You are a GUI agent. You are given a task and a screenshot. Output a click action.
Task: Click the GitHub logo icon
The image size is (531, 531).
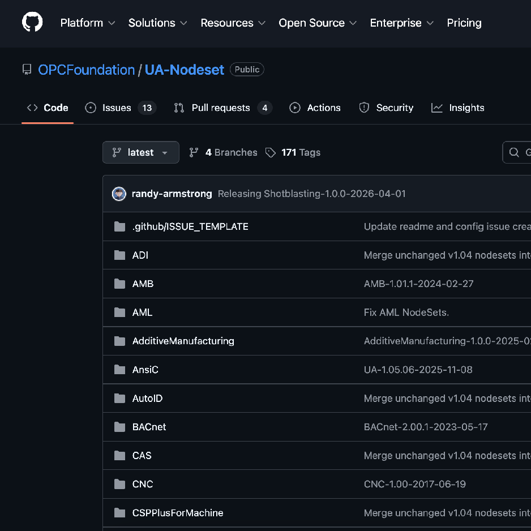(32, 21)
